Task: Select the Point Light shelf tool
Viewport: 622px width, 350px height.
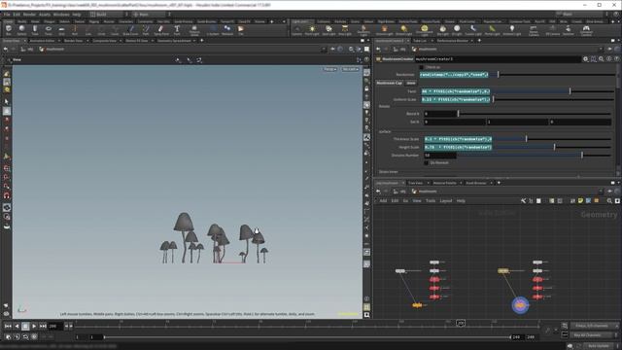Action: (312, 30)
